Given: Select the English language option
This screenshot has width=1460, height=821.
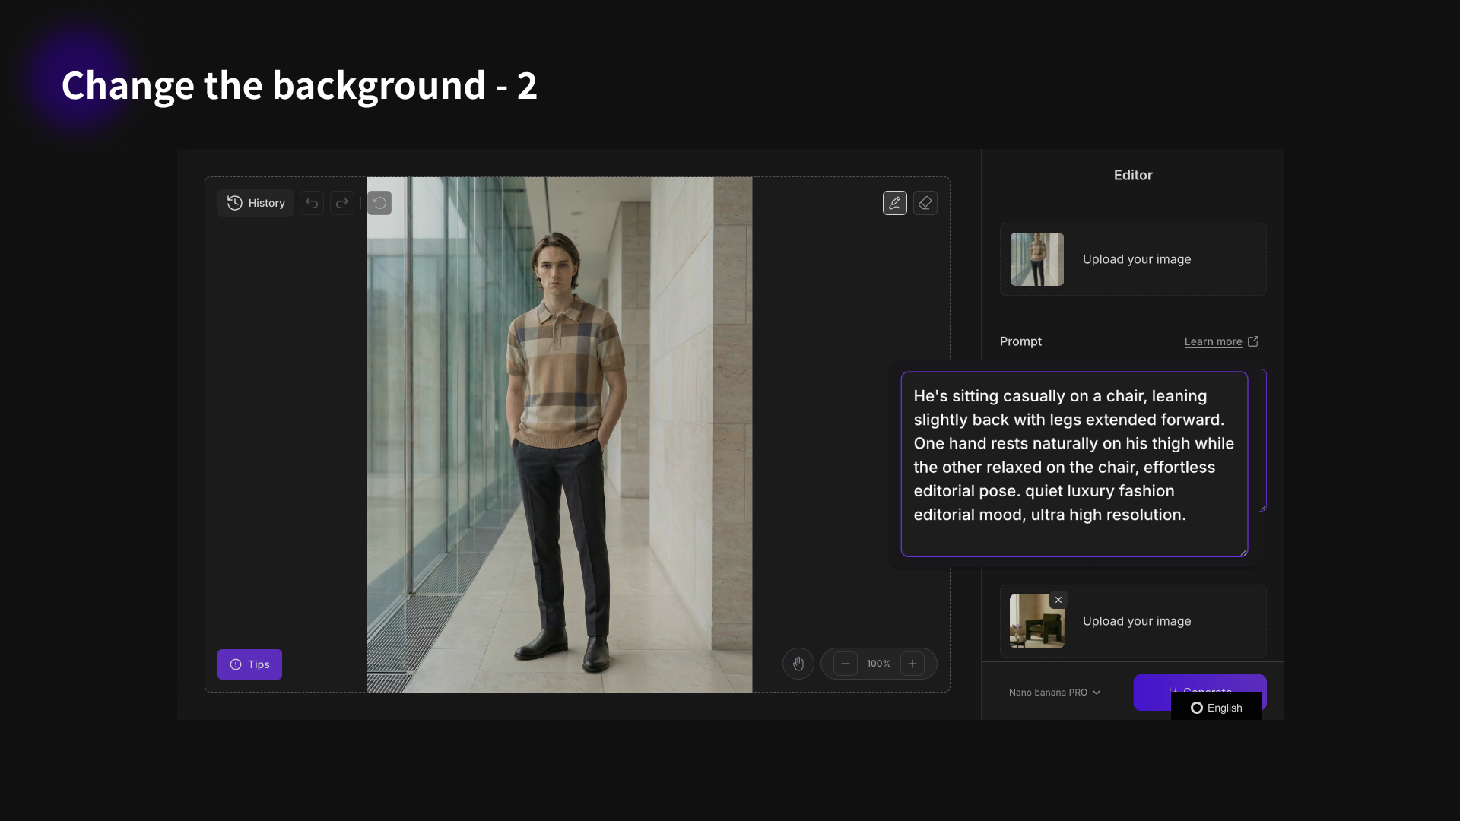Looking at the screenshot, I should pyautogui.click(x=1217, y=708).
